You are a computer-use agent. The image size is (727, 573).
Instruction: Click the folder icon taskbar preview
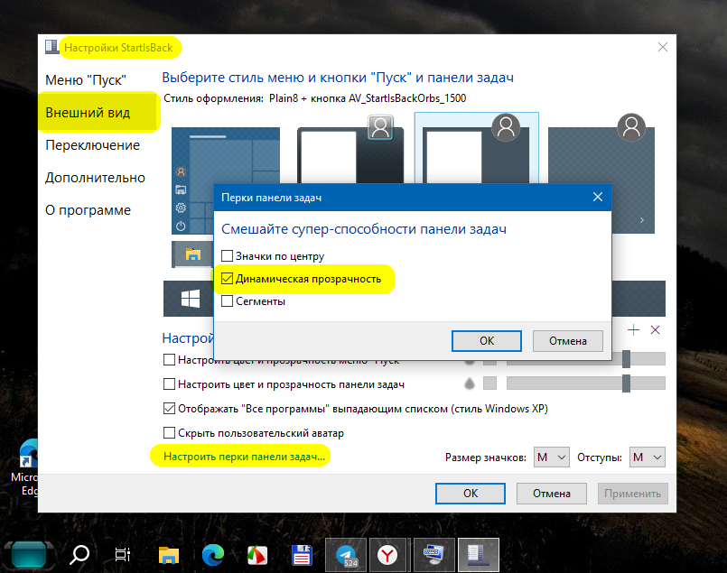(x=192, y=254)
